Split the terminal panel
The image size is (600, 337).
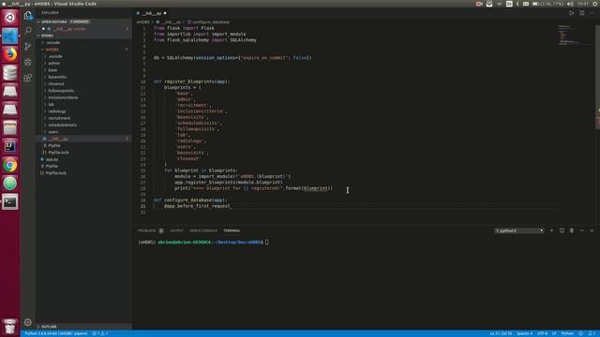pyautogui.click(x=562, y=230)
